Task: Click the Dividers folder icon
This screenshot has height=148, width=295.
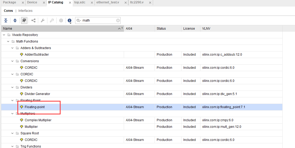Action: [17, 87]
